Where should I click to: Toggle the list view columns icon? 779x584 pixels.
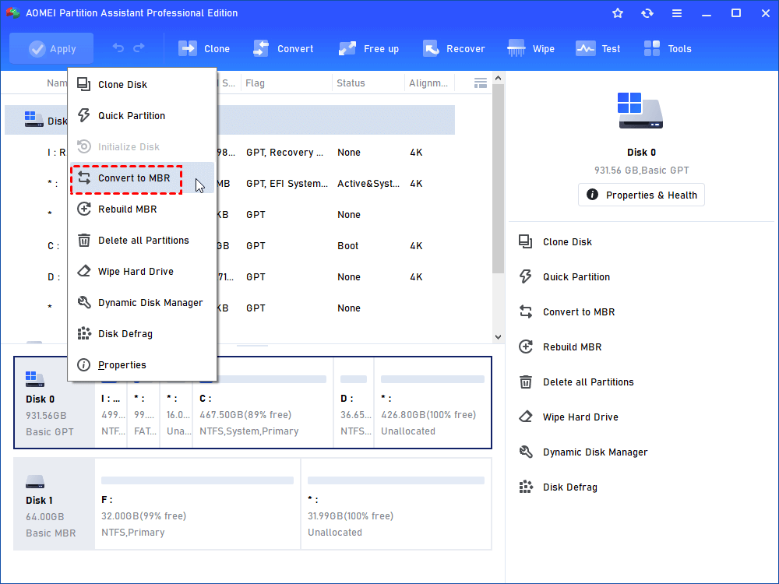pos(481,83)
